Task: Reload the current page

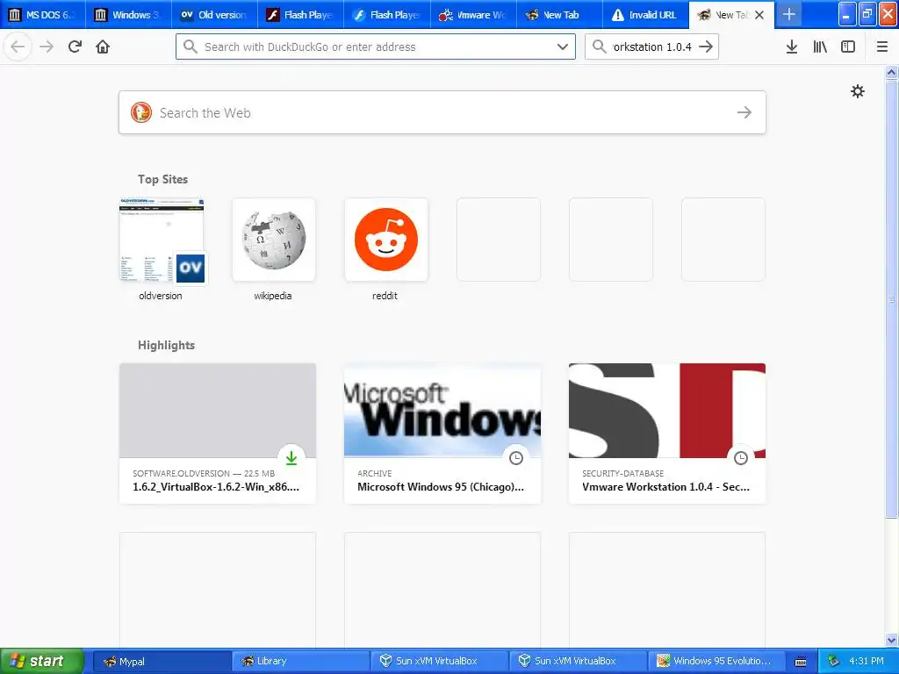Action: (x=75, y=47)
